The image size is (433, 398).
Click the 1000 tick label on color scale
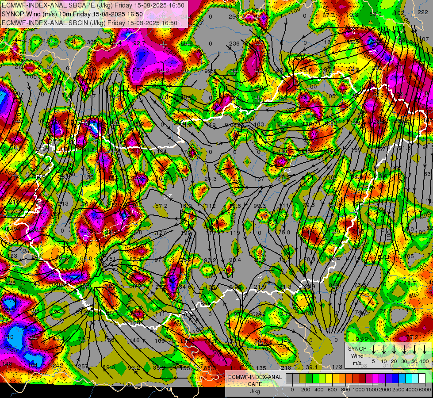pyautogui.click(x=359, y=390)
